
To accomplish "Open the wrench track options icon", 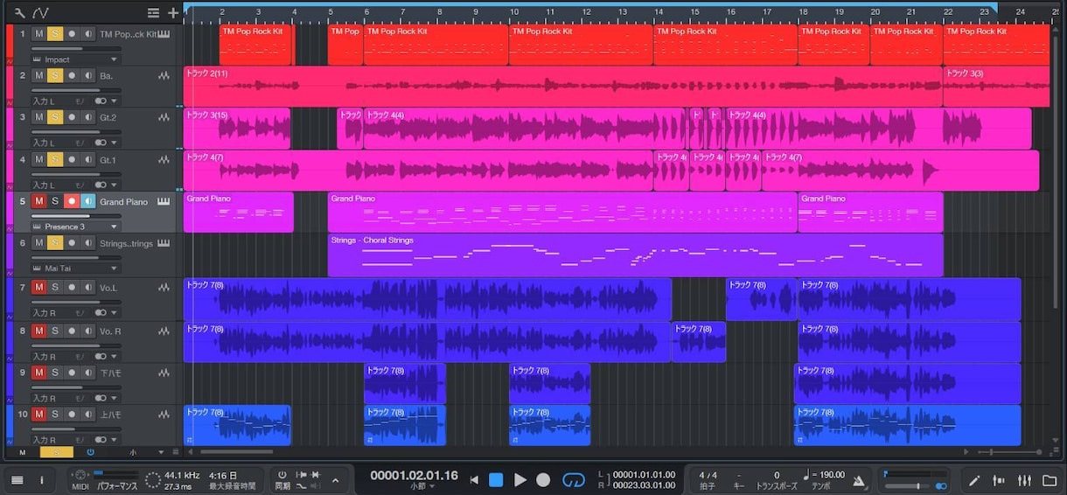I will pyautogui.click(x=19, y=12).
